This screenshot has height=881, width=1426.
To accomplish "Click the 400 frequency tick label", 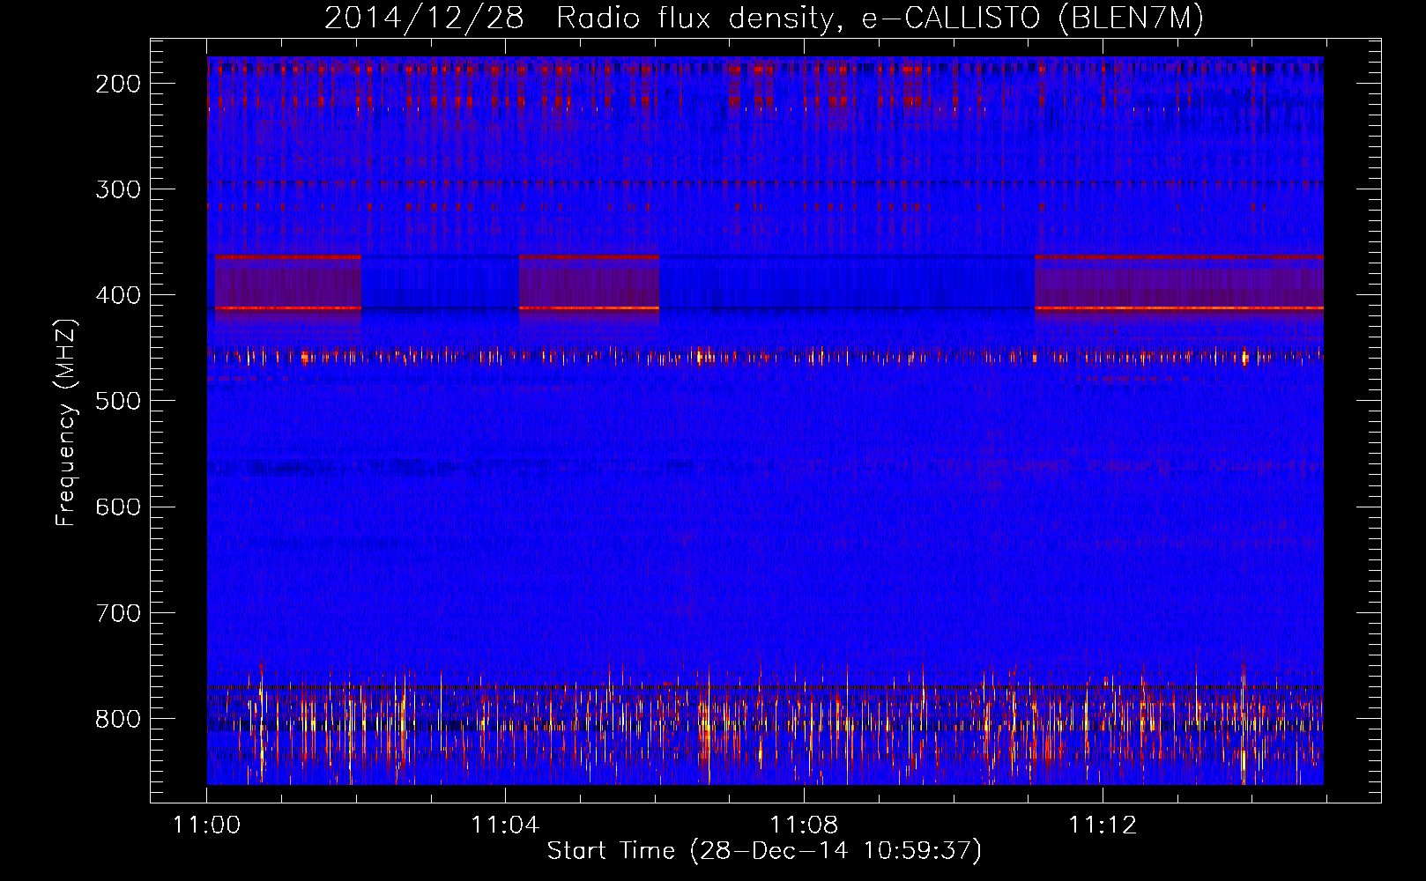I will click(x=118, y=295).
